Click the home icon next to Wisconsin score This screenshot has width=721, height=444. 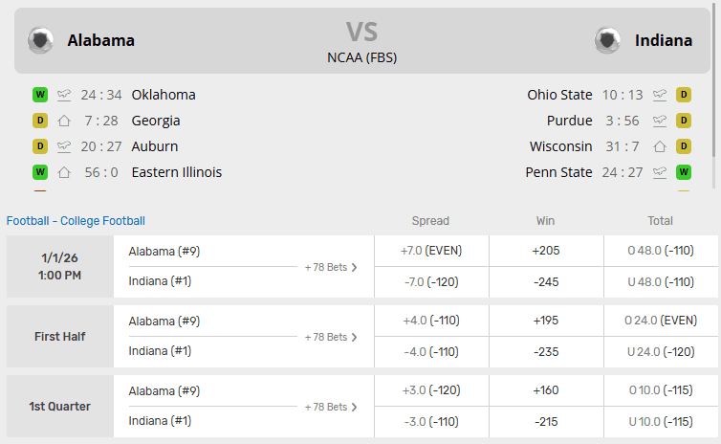coord(659,146)
